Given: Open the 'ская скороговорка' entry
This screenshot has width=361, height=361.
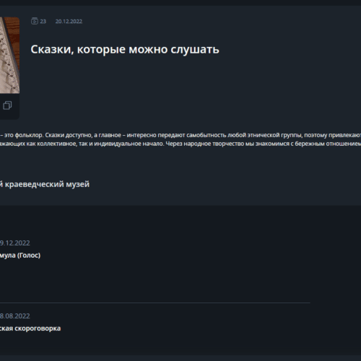Looking at the screenshot, I should (x=30, y=329).
